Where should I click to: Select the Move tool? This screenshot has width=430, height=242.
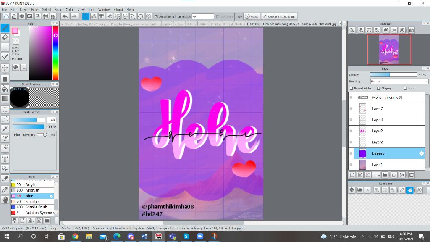[x=5, y=68]
